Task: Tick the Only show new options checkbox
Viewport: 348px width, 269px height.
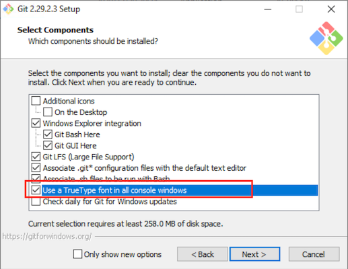Action: tap(77, 254)
